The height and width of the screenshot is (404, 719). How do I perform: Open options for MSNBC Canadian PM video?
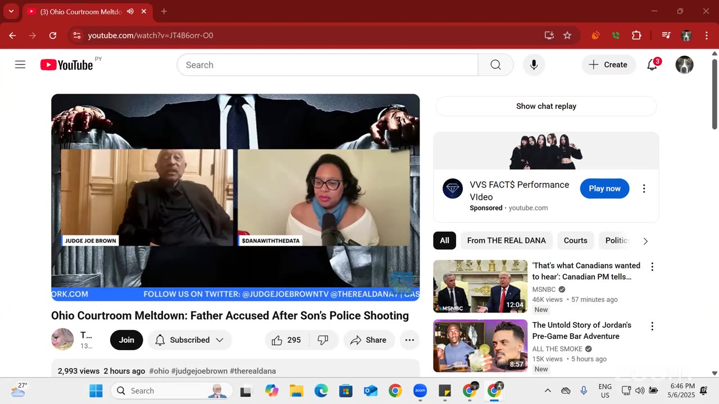[x=652, y=267]
